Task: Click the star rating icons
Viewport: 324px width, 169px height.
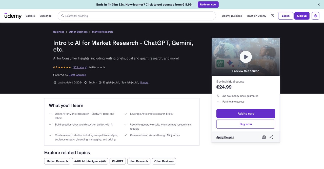Action: tap(65, 68)
